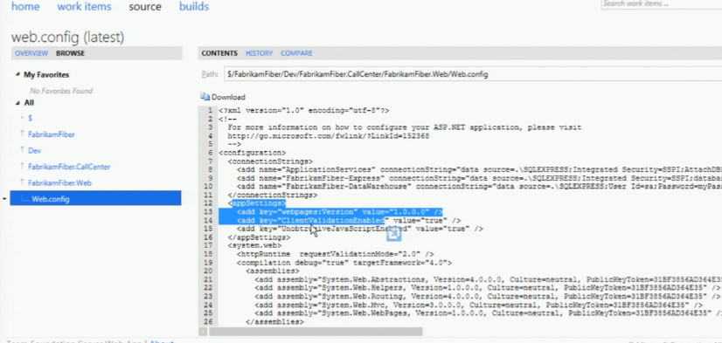This screenshot has width=722, height=343.
Task: Click horizontal scrollbar under code
Action: (316, 331)
